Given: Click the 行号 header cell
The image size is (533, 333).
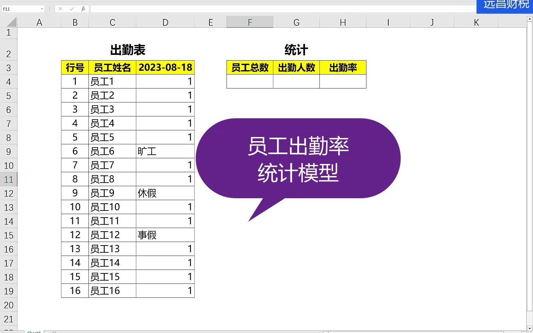Looking at the screenshot, I should coord(75,68).
